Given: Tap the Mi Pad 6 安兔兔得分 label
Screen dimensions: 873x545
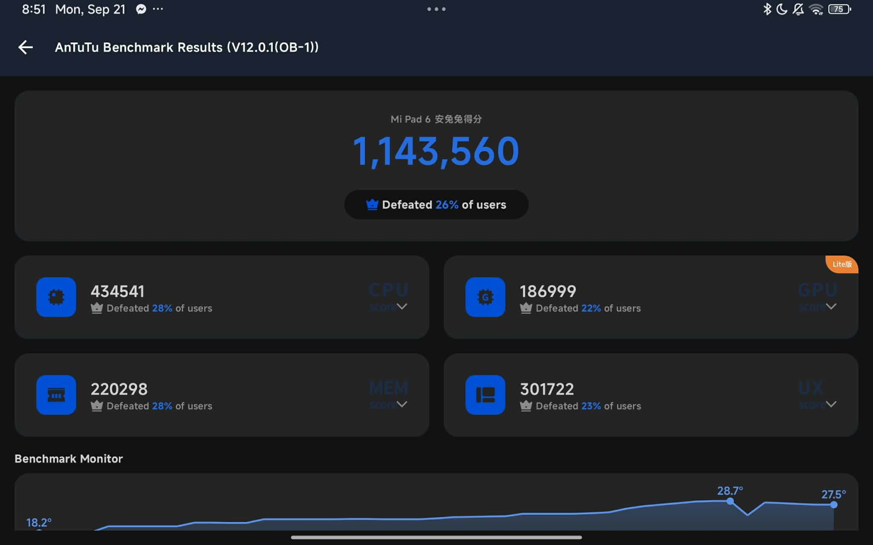Looking at the screenshot, I should (x=436, y=119).
